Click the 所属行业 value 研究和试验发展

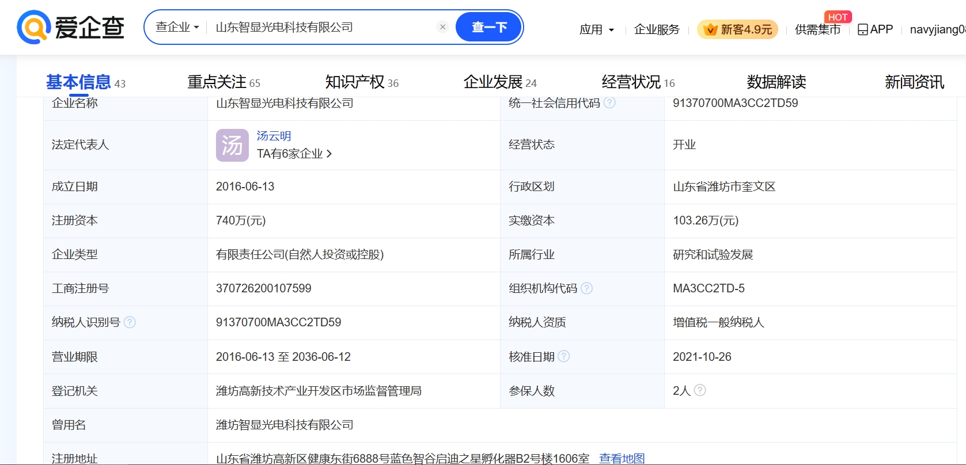[713, 254]
